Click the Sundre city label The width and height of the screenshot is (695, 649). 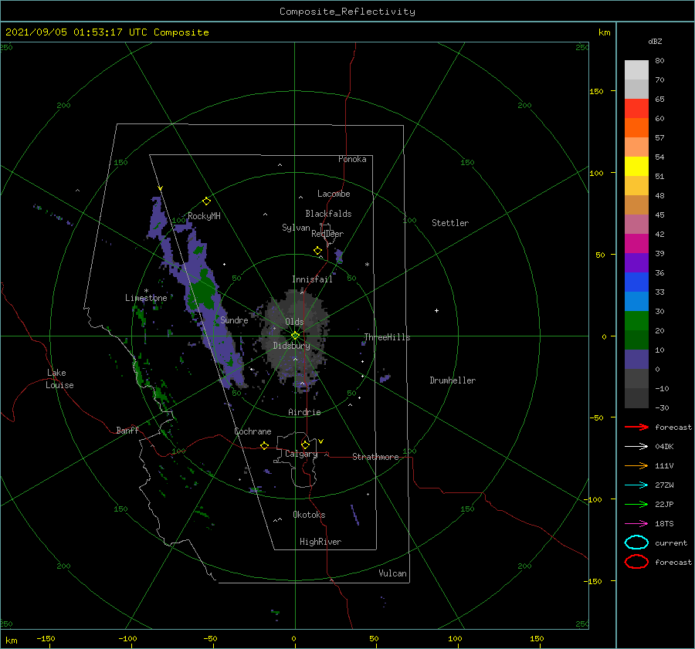coord(234,319)
